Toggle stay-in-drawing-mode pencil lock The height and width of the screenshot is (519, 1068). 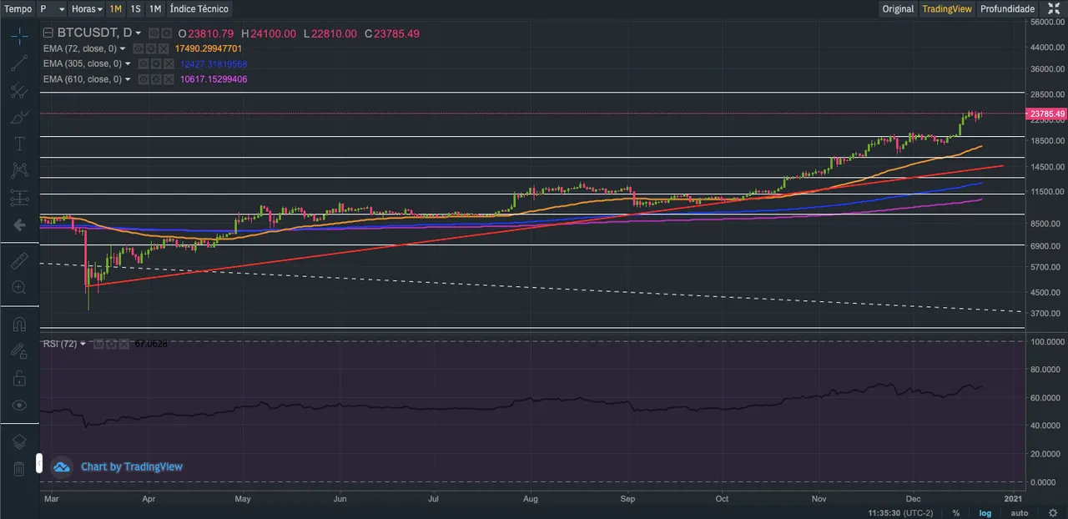[x=19, y=351]
